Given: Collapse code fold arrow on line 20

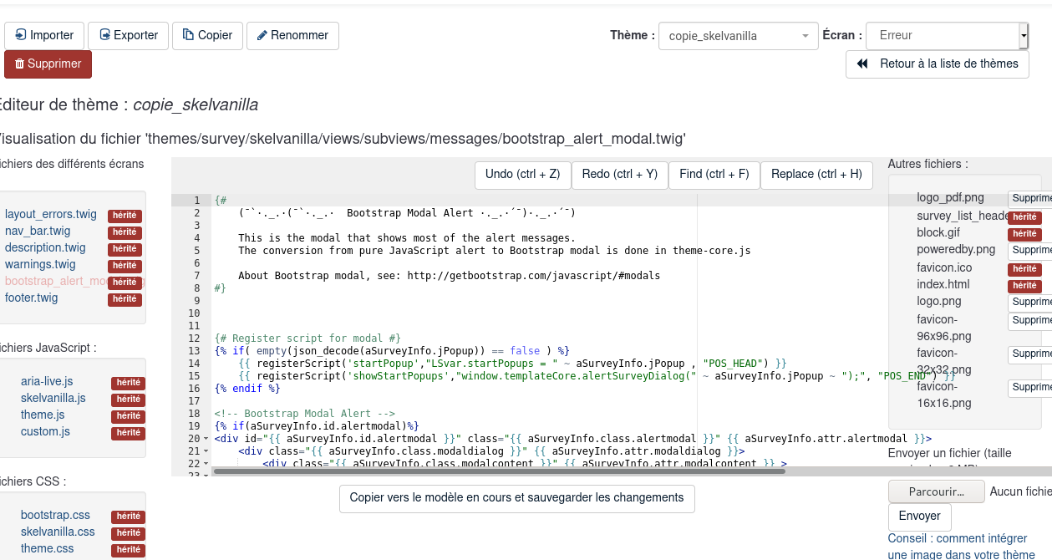Looking at the screenshot, I should point(206,439).
